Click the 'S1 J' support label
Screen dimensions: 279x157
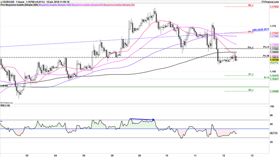click(x=251, y=74)
